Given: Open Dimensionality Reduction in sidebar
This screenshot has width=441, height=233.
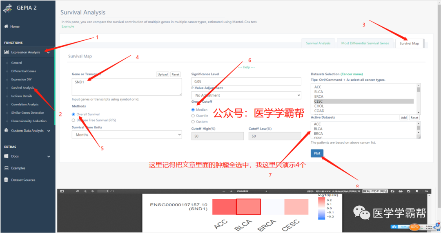Looking at the screenshot, I should (x=29, y=121).
